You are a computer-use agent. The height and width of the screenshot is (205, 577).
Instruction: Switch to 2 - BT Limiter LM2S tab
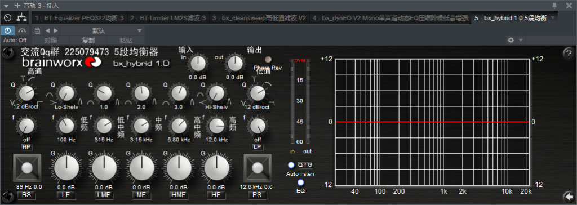[168, 18]
